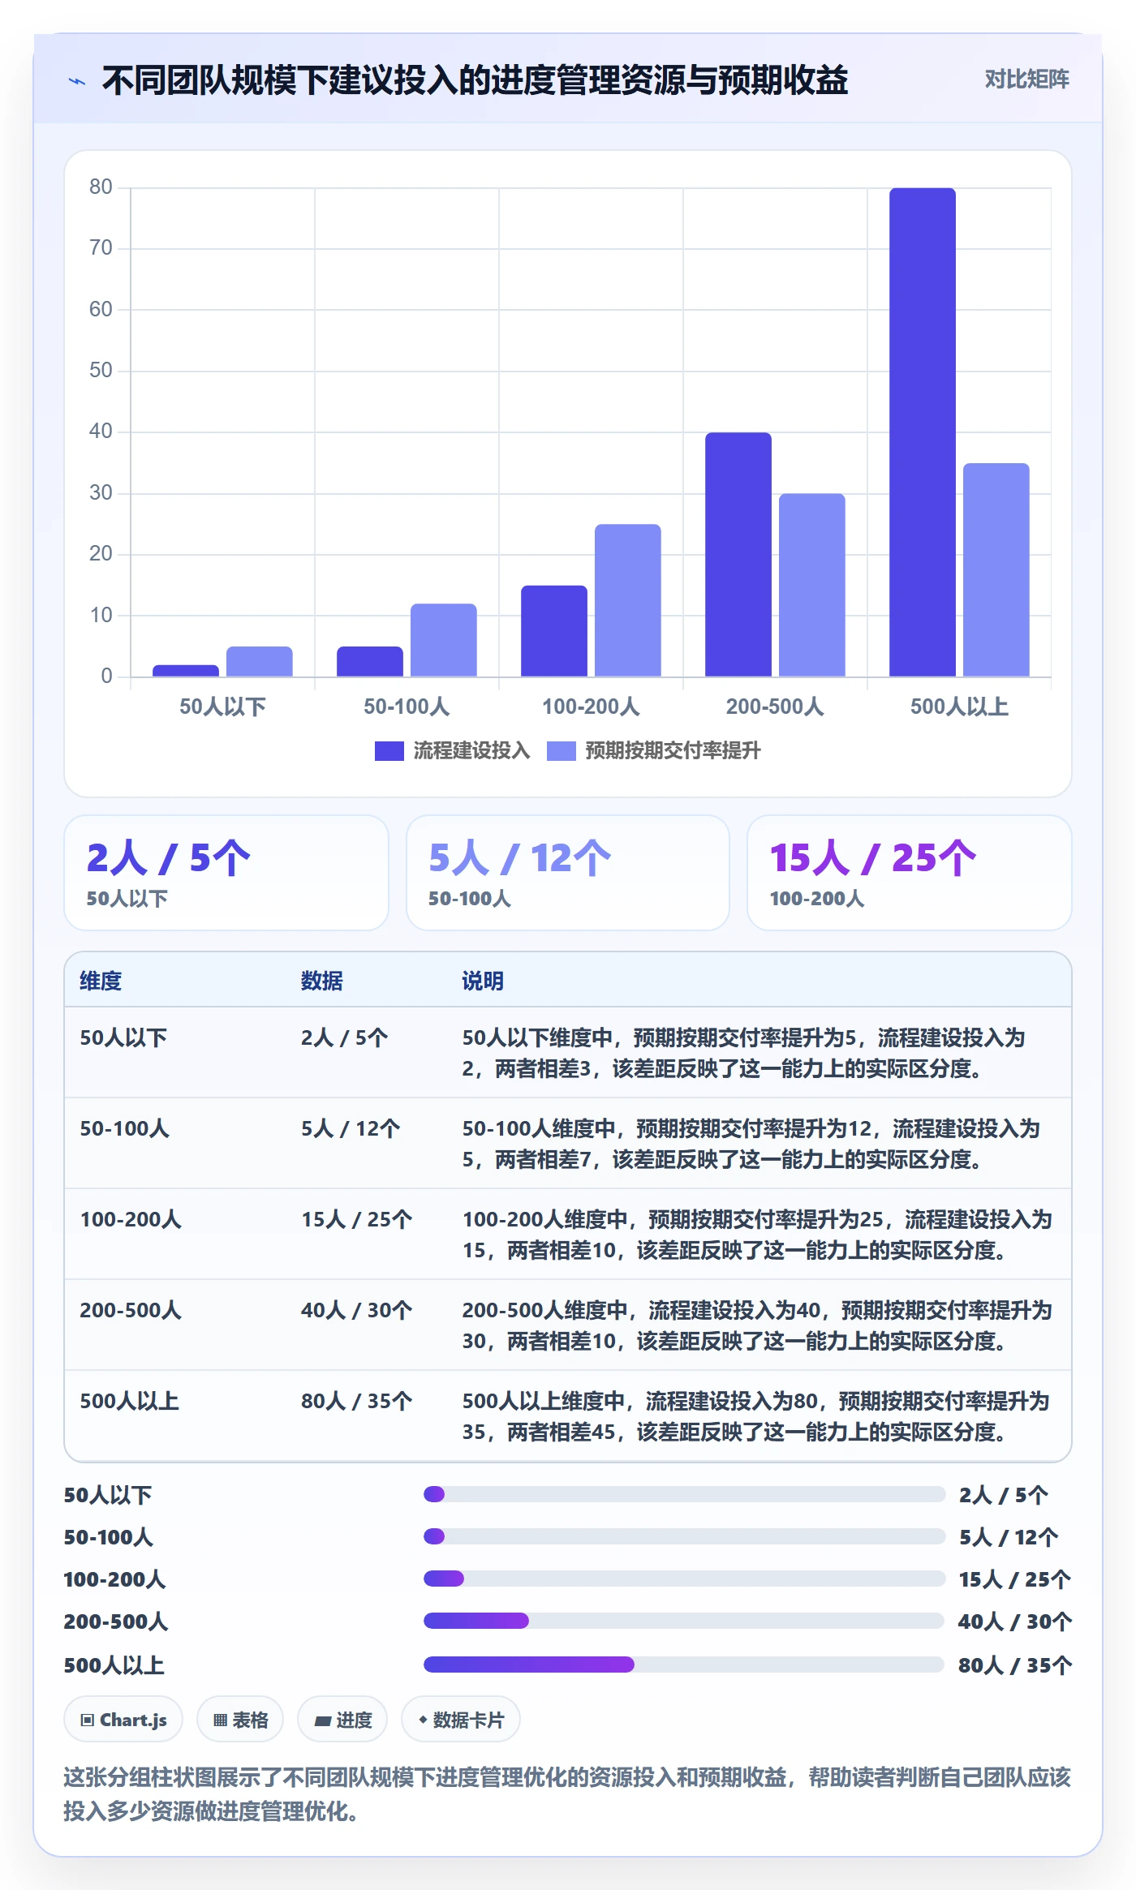Click the 维度 column header

101,981
